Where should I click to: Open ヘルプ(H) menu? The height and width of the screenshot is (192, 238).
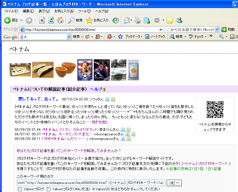coord(102,11)
